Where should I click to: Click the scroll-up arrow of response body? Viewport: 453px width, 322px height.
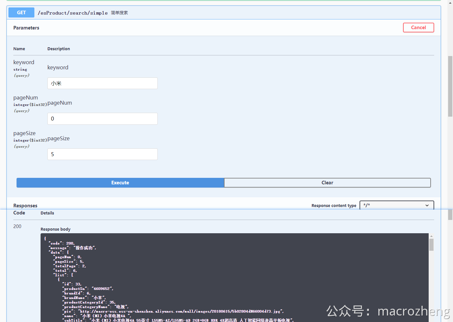point(431,236)
